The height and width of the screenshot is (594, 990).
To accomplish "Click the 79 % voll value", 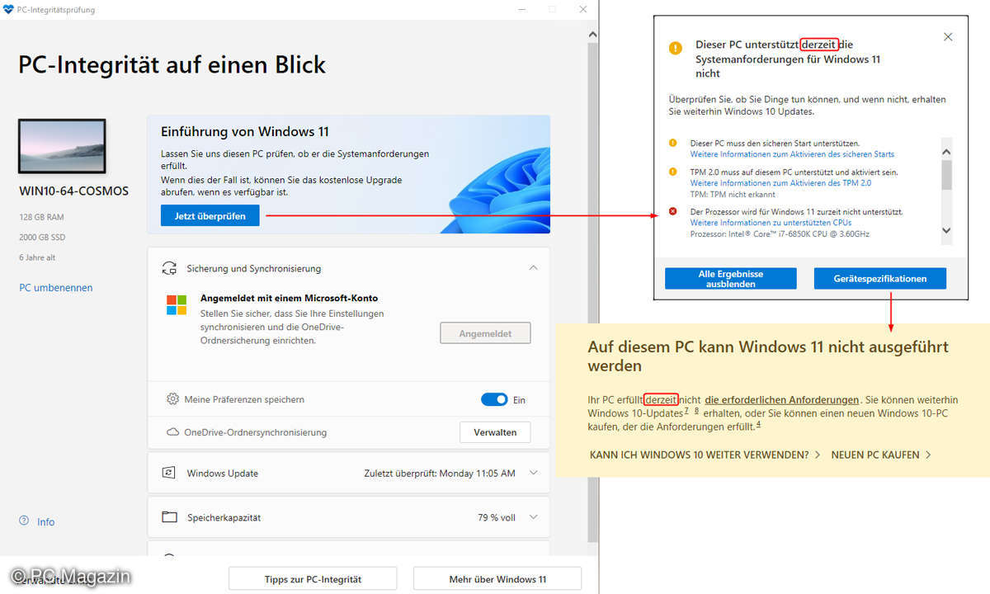I will point(497,517).
